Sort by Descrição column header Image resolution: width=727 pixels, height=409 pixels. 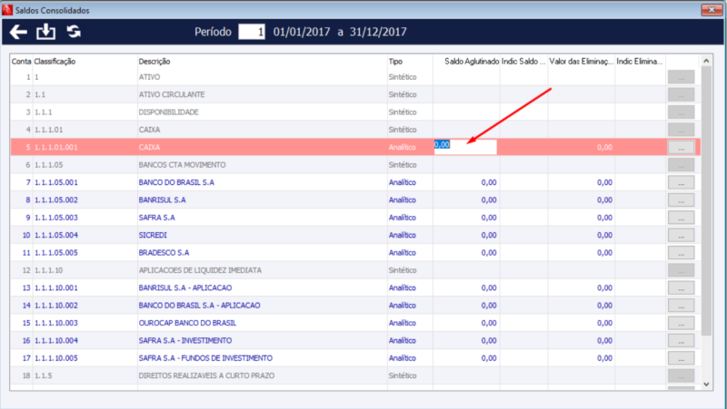pyautogui.click(x=154, y=62)
